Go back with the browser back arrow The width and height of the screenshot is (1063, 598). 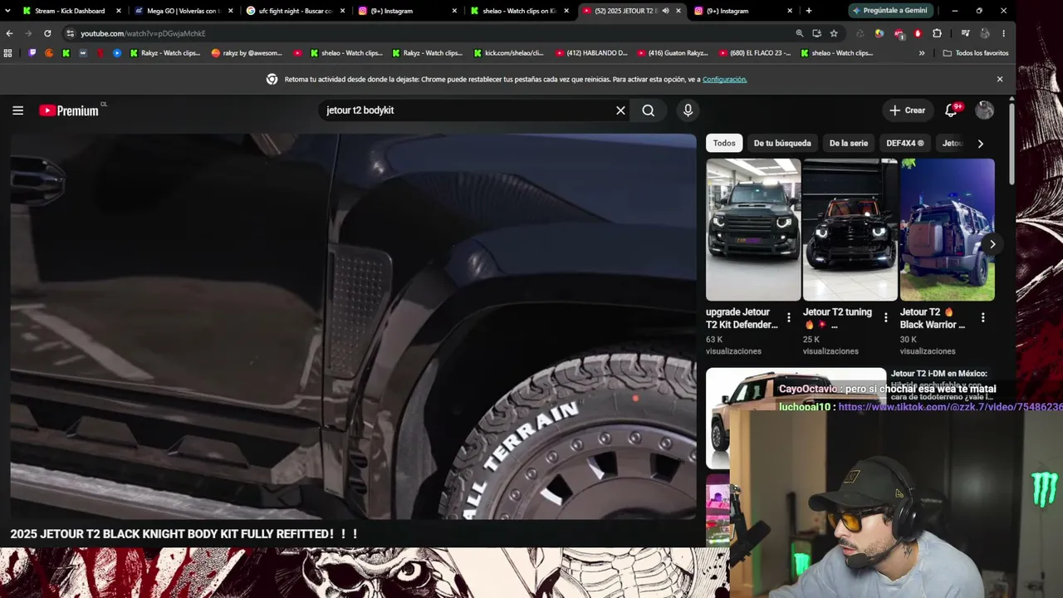click(x=9, y=33)
